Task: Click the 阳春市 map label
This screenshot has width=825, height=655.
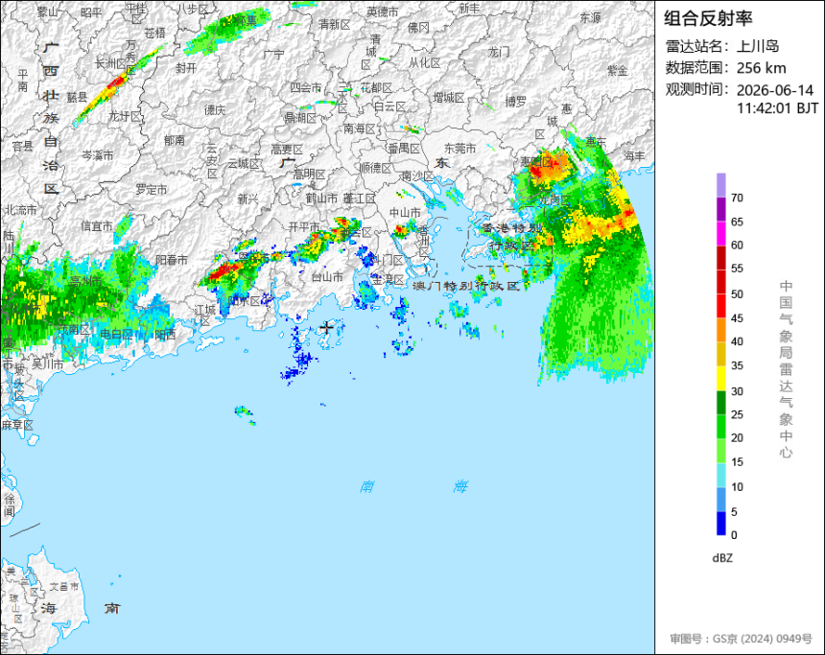Action: [x=172, y=260]
